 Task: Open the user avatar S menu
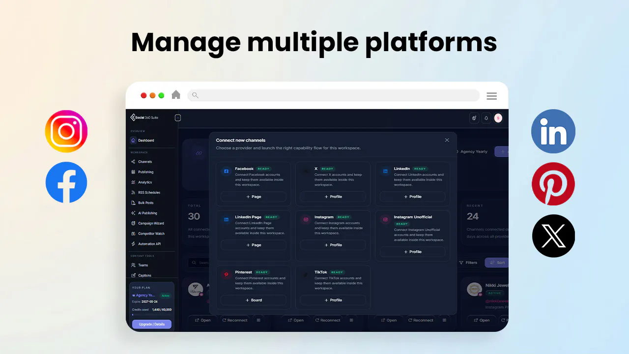(498, 118)
